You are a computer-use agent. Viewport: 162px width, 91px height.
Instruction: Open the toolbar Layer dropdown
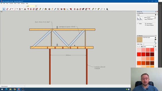(36, 6)
